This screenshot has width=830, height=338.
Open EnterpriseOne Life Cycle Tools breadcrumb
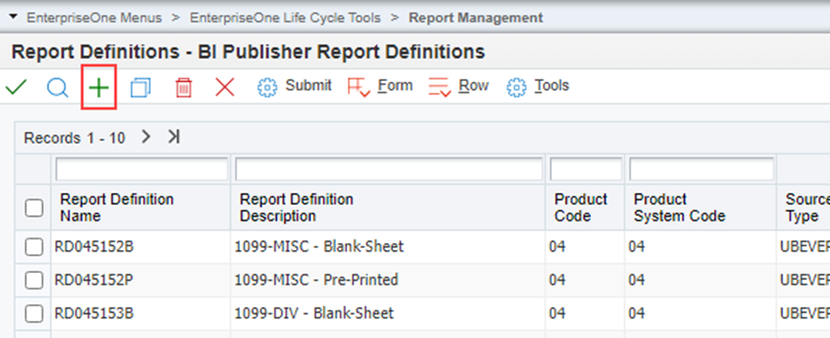click(x=285, y=18)
